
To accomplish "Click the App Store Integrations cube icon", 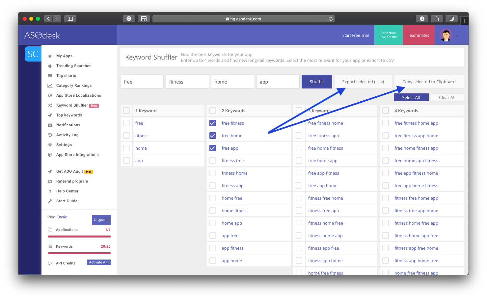I will (x=50, y=155).
